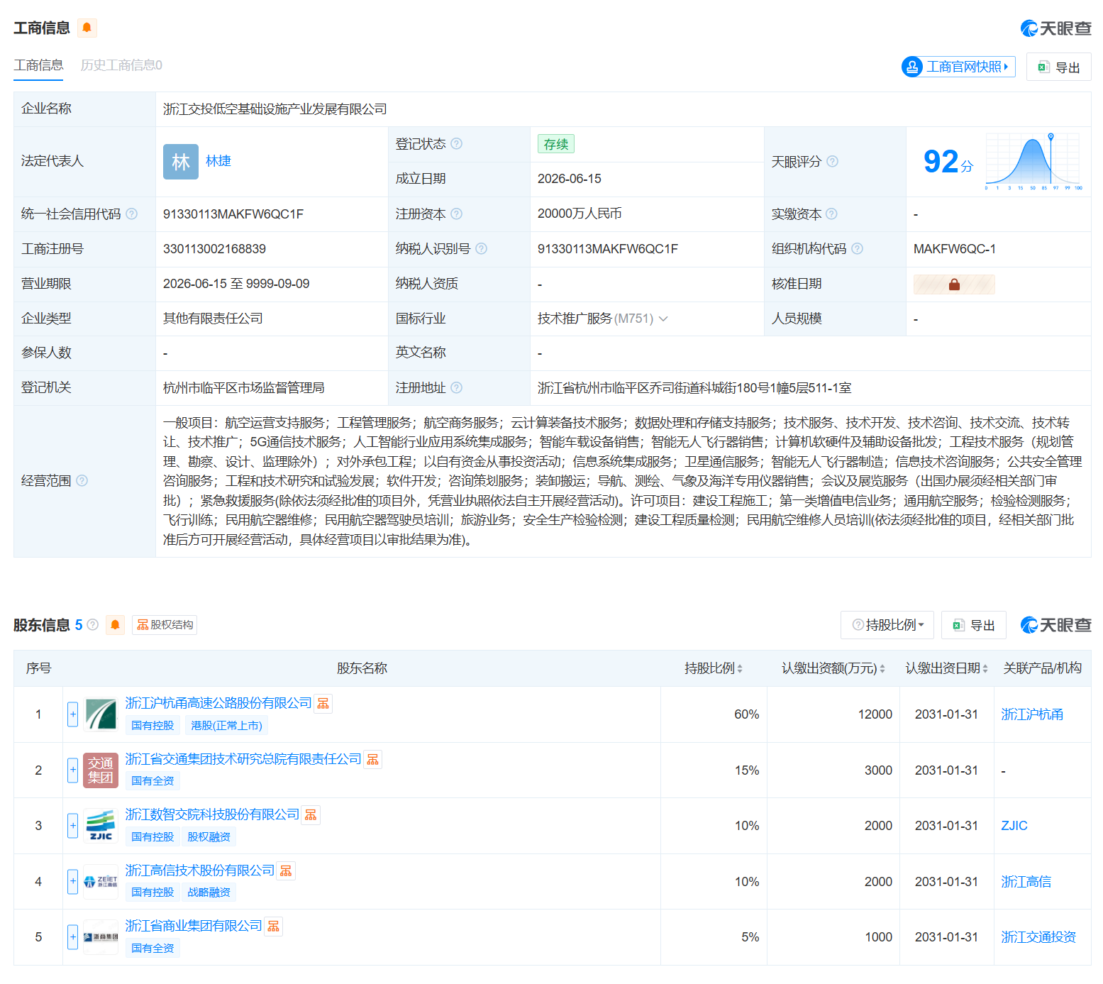Switch to the 历史工商信息0 tab

pyautogui.click(x=121, y=65)
